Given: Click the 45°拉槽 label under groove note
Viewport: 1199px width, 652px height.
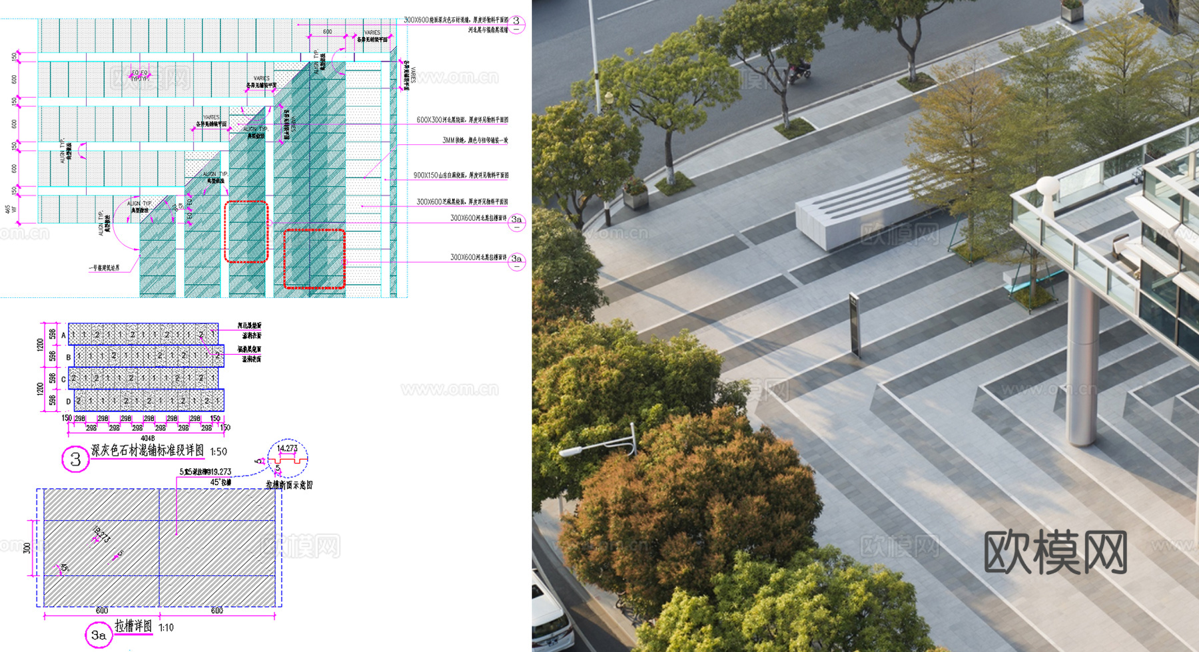Looking at the screenshot, I should coord(220,482).
